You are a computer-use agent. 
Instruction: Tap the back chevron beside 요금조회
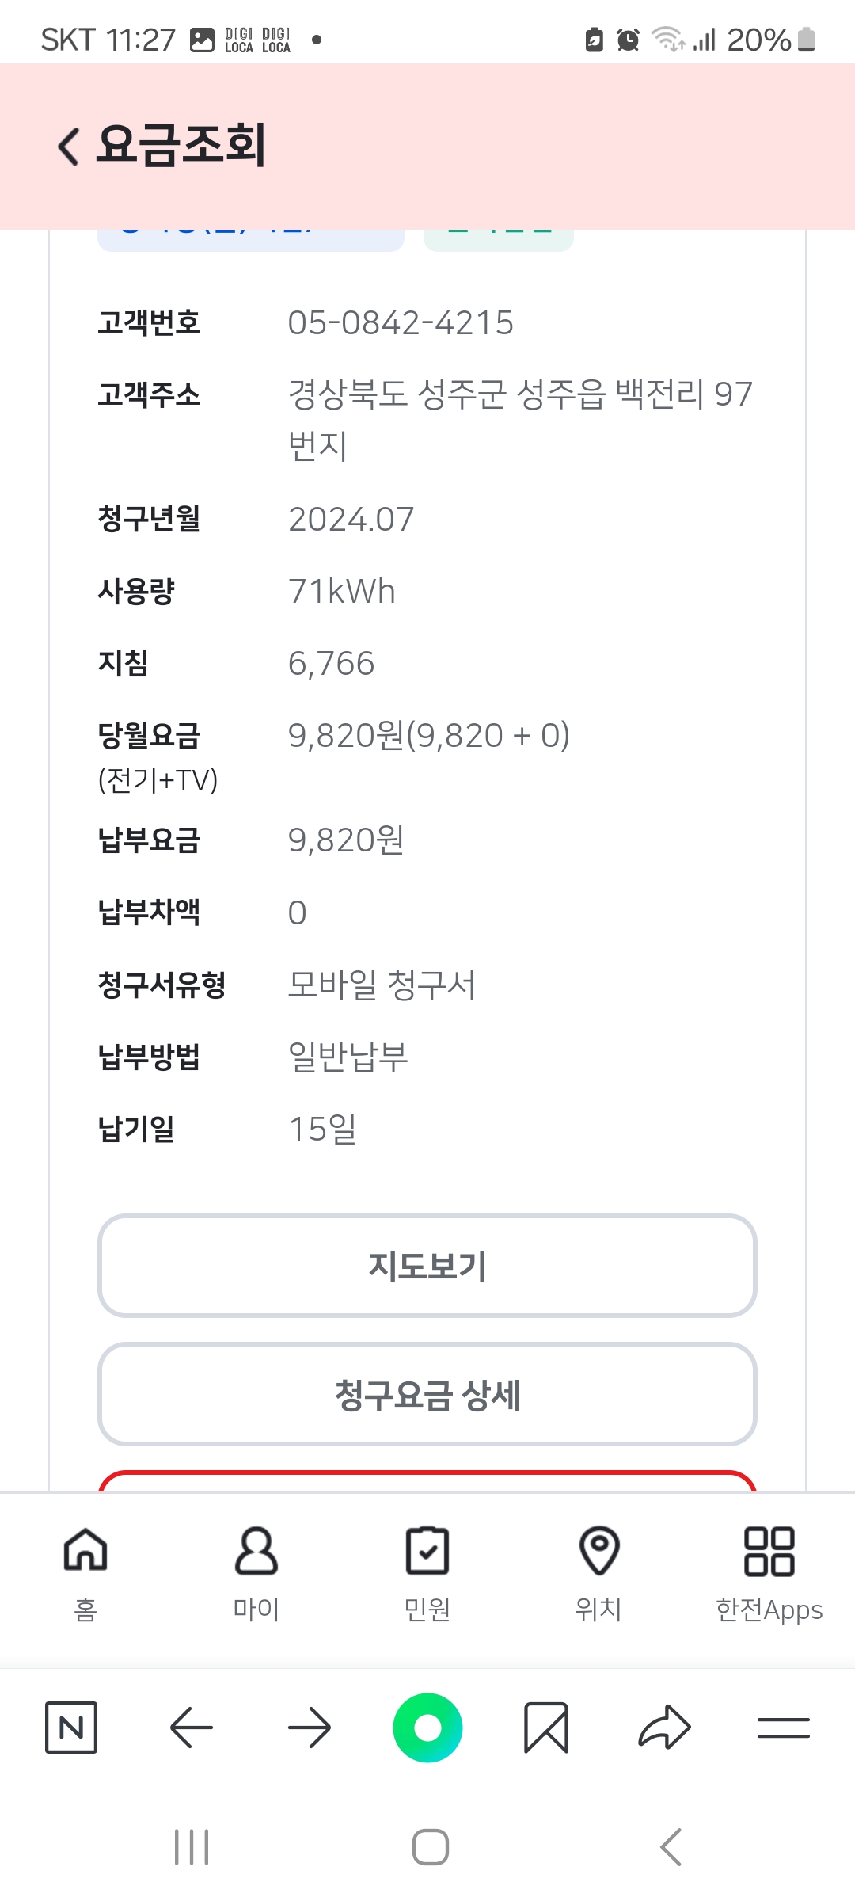(x=70, y=147)
